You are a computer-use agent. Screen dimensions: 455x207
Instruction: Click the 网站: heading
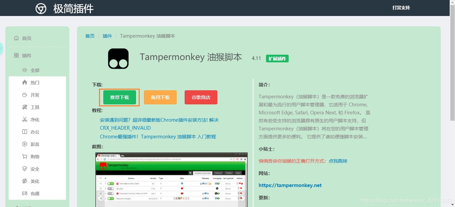264,173
